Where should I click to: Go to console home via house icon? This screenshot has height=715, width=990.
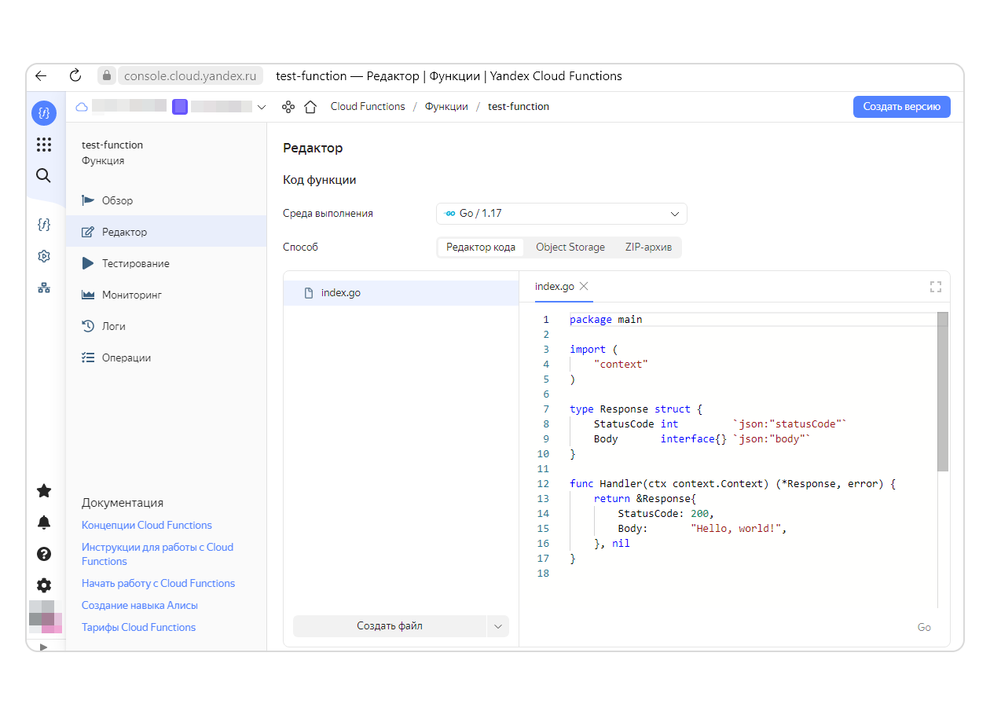pyautogui.click(x=310, y=107)
